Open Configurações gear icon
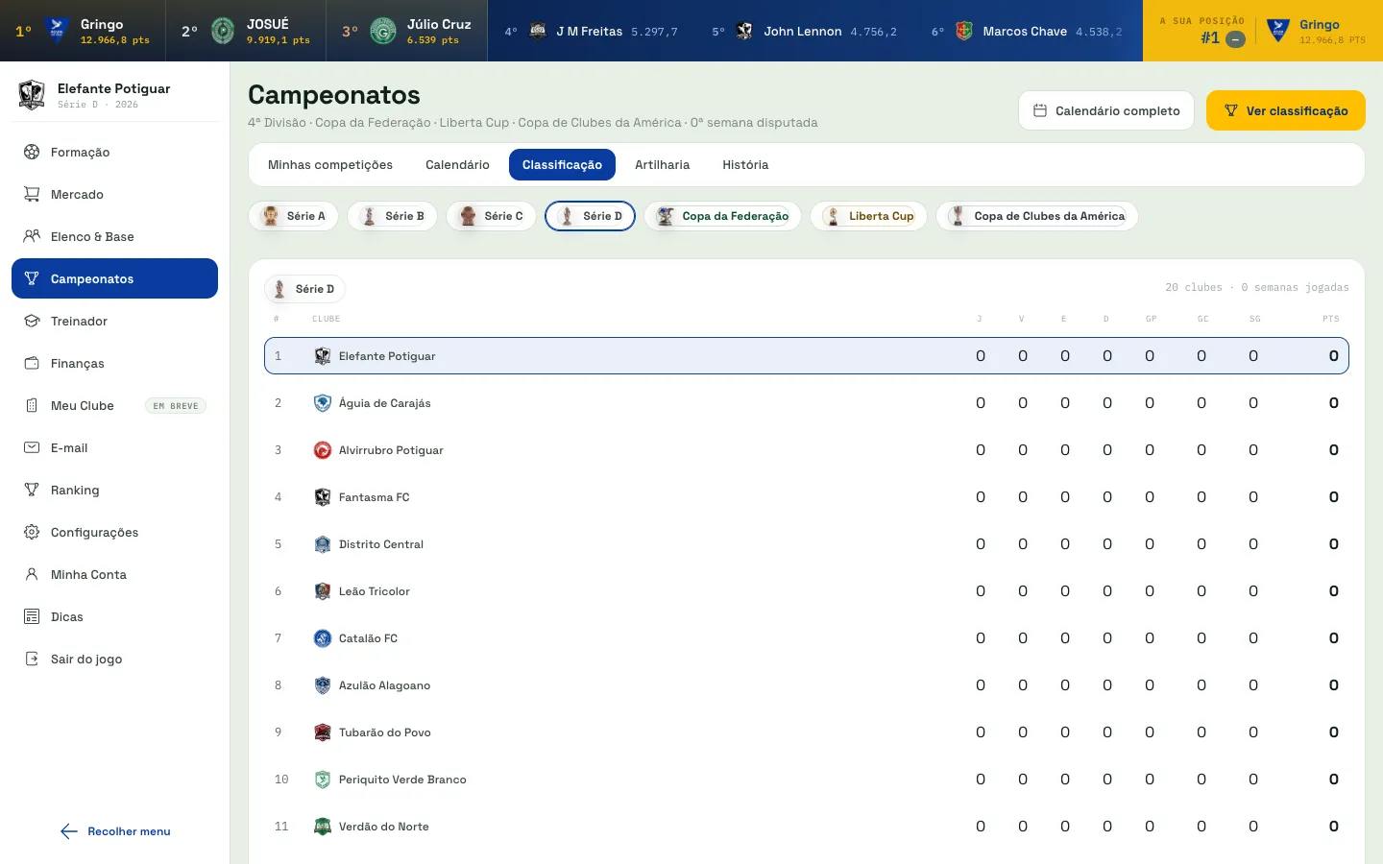Viewport: 1383px width, 864px height. (32, 532)
